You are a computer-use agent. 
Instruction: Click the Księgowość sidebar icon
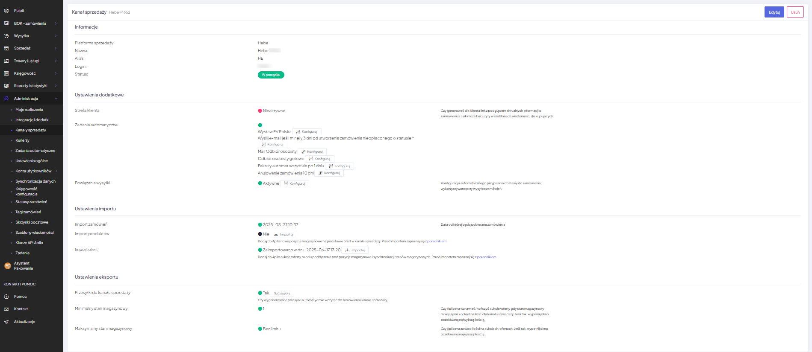(6, 73)
